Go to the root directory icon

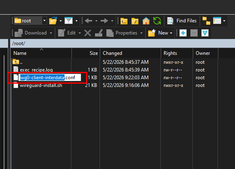pyautogui.click(x=135, y=21)
